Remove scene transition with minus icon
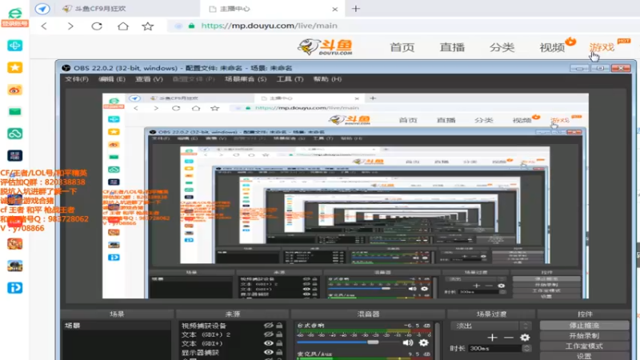Screen dimensions: 640x360 point(509,338)
